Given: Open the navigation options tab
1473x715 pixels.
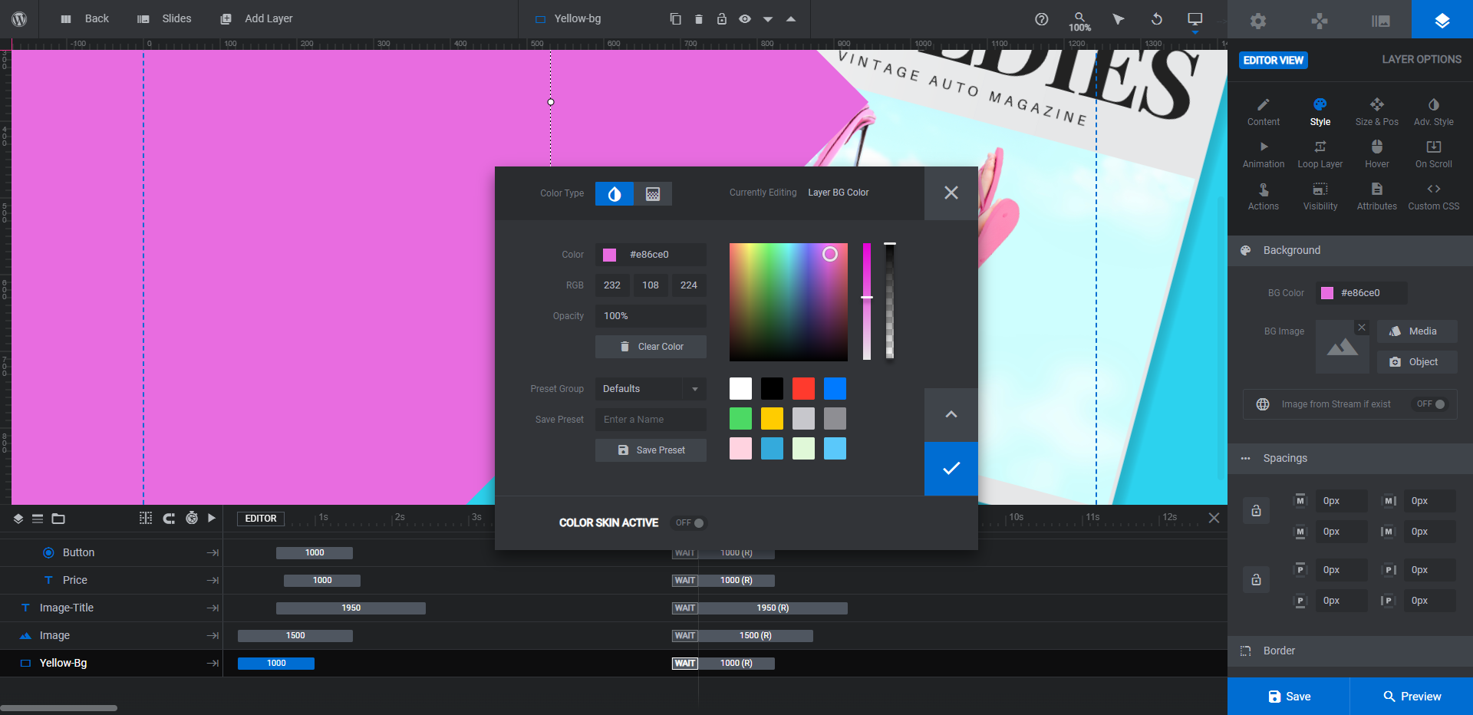Looking at the screenshot, I should (x=1320, y=21).
